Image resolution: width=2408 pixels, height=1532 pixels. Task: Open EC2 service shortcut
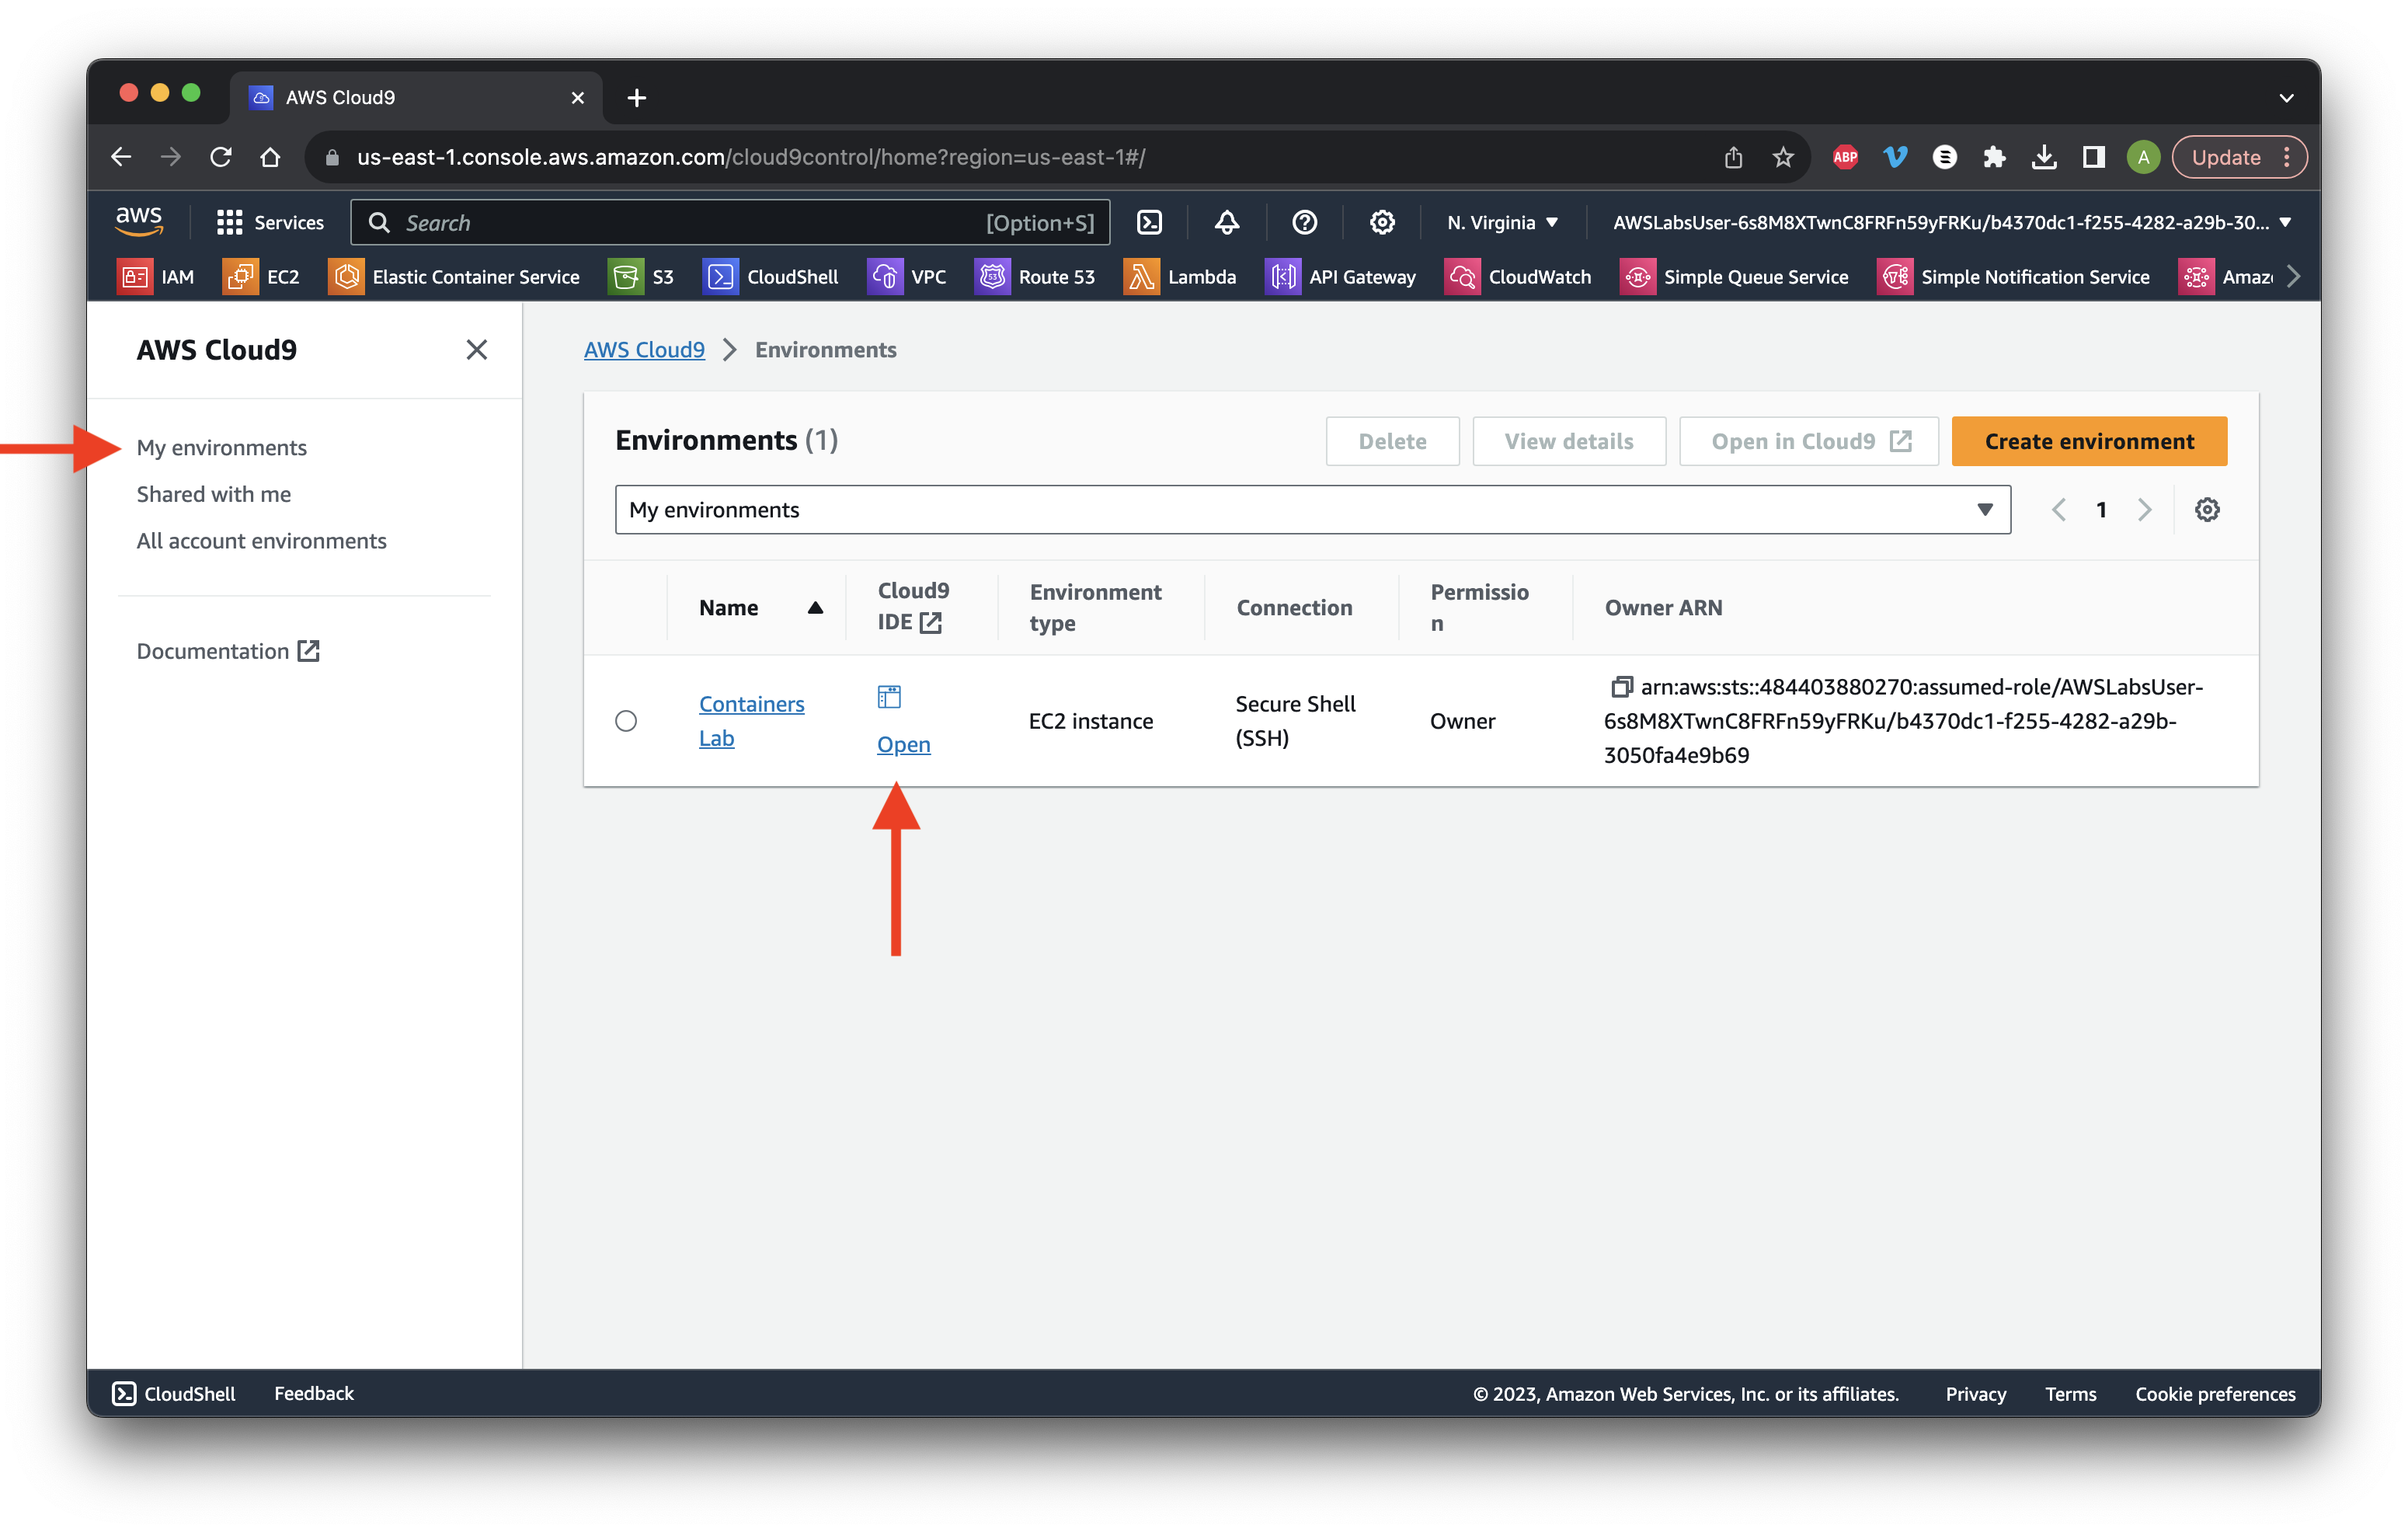point(262,277)
